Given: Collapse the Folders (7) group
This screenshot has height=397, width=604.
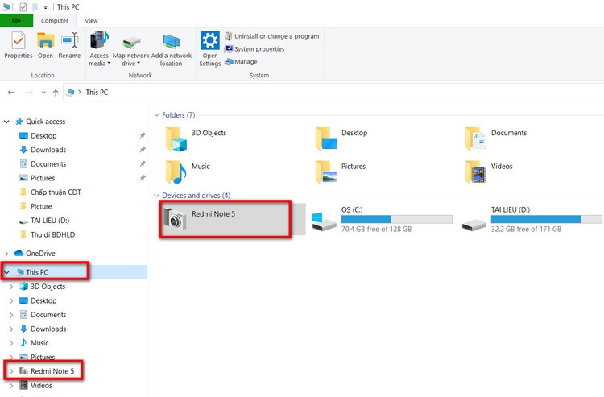Looking at the screenshot, I should point(156,115).
